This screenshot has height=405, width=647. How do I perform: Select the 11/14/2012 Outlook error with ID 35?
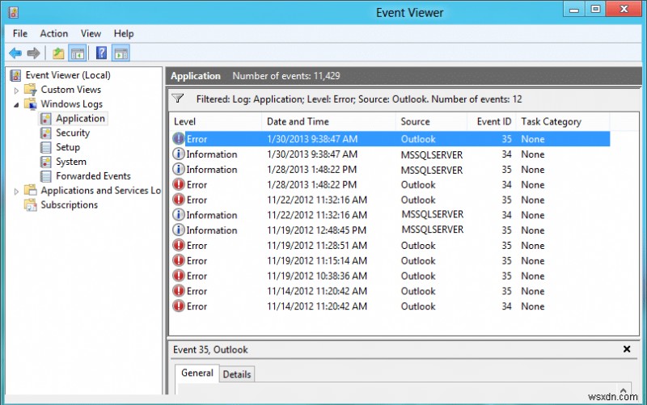391,291
